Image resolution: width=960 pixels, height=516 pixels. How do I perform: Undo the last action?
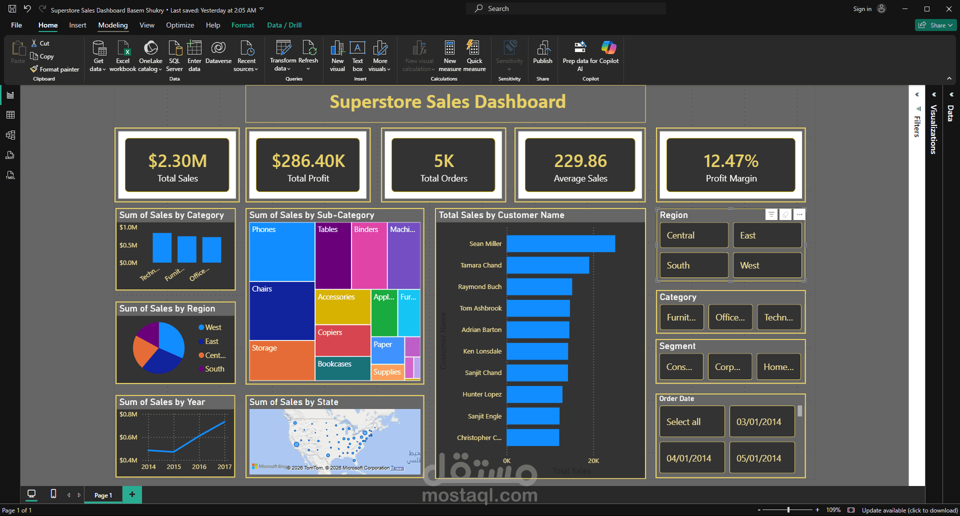(27, 8)
